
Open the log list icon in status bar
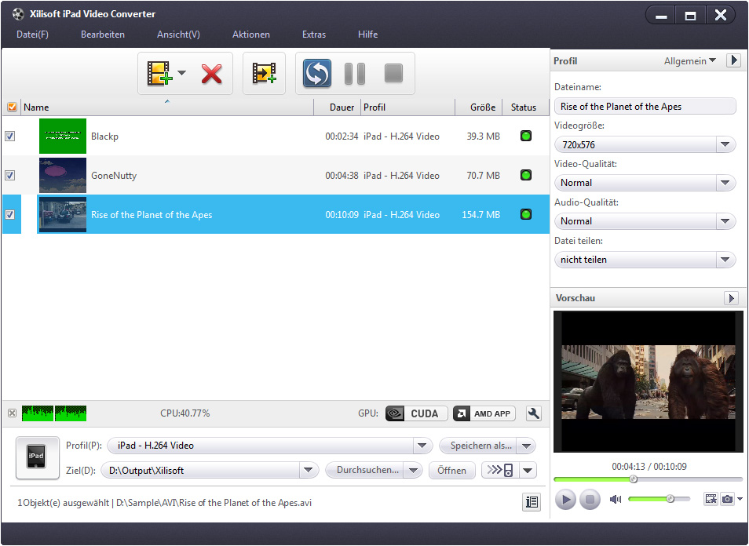532,502
